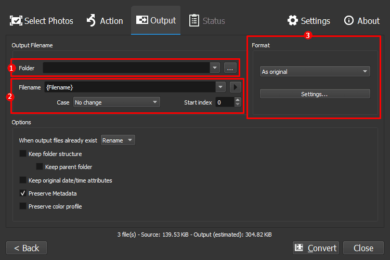Click the Action curved arrow icon
The image size is (390, 260).
click(x=91, y=20)
